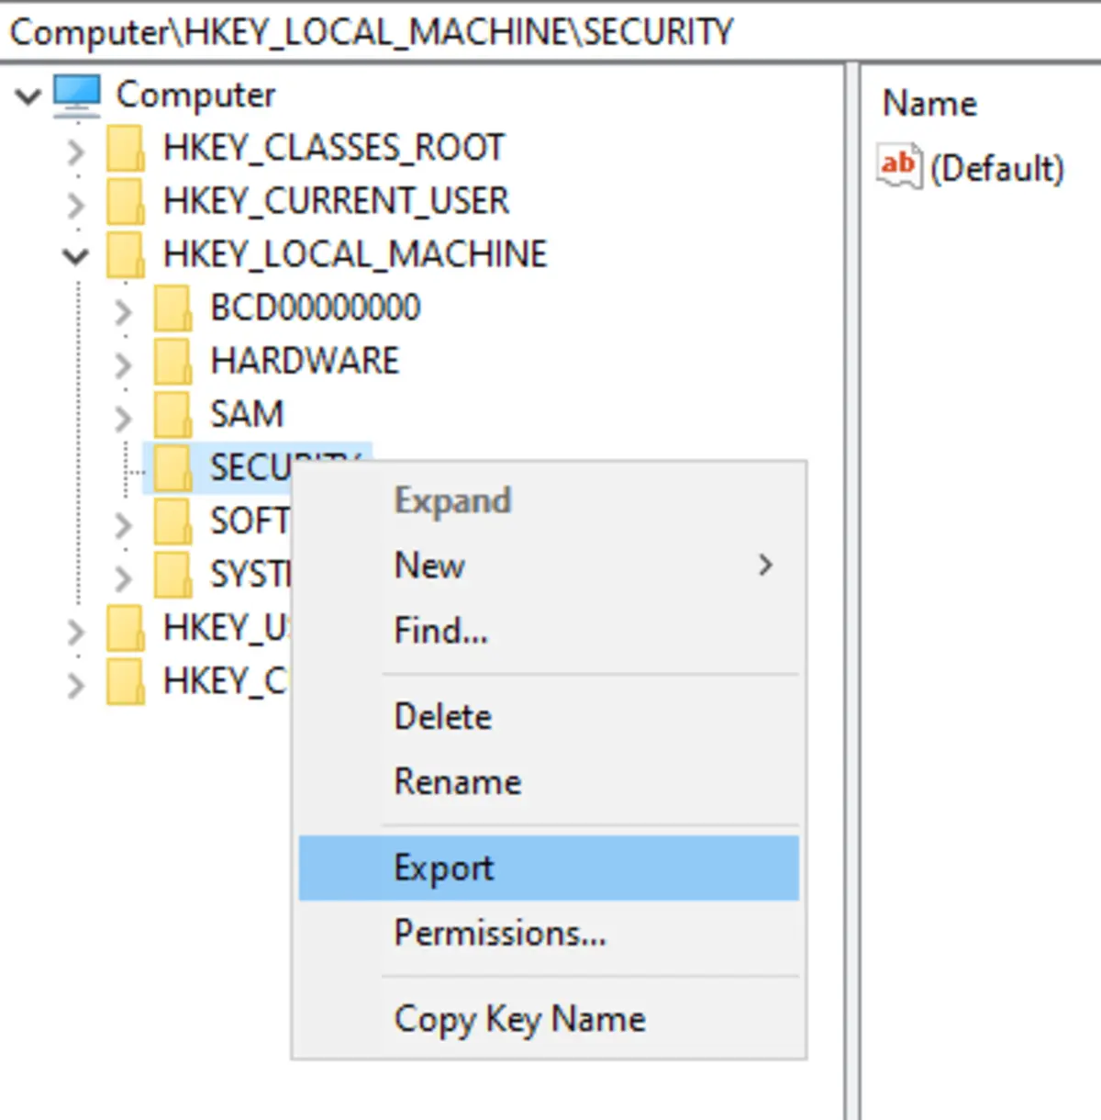Click the HKEY_CURRENT_USER folder icon

(x=125, y=202)
